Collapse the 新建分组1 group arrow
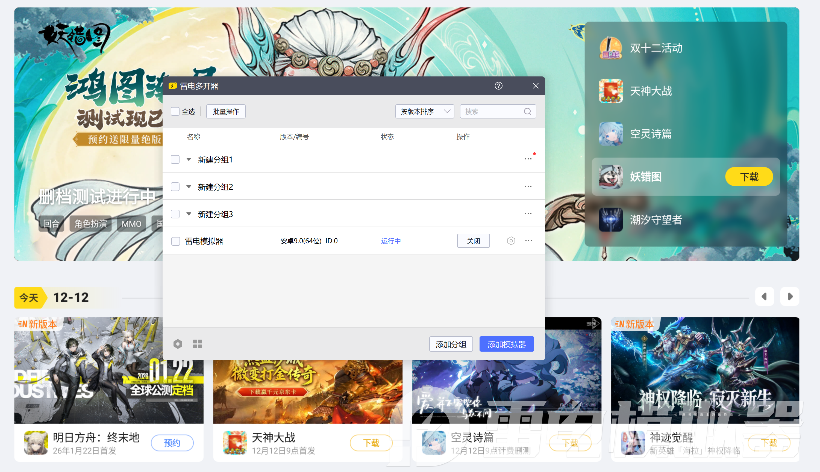This screenshot has width=820, height=472. click(189, 159)
